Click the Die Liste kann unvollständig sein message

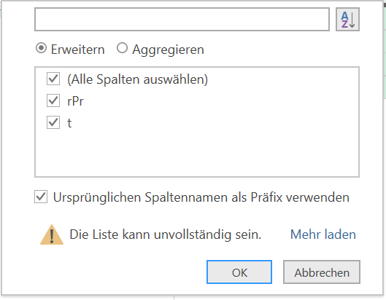(165, 234)
